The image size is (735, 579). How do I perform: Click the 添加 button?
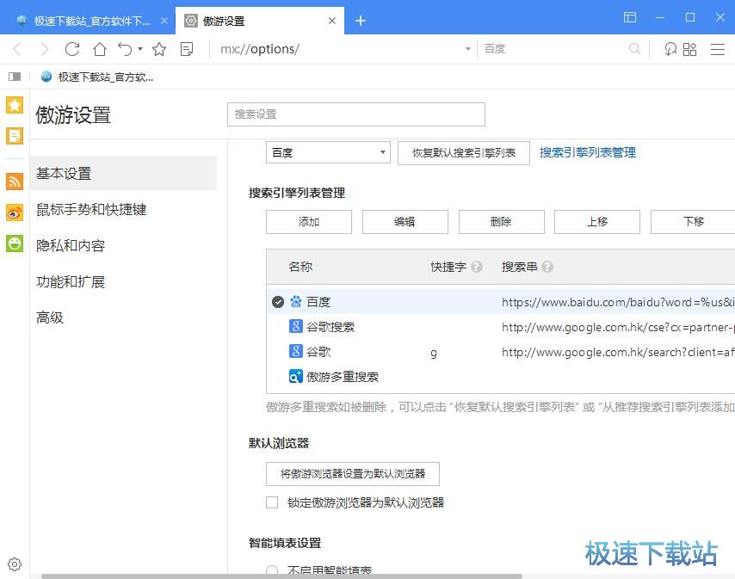[309, 222]
